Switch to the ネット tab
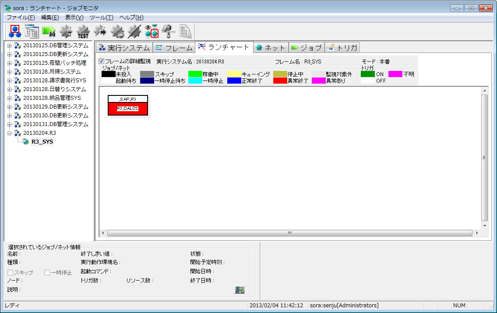The width and height of the screenshot is (497, 313). (271, 48)
